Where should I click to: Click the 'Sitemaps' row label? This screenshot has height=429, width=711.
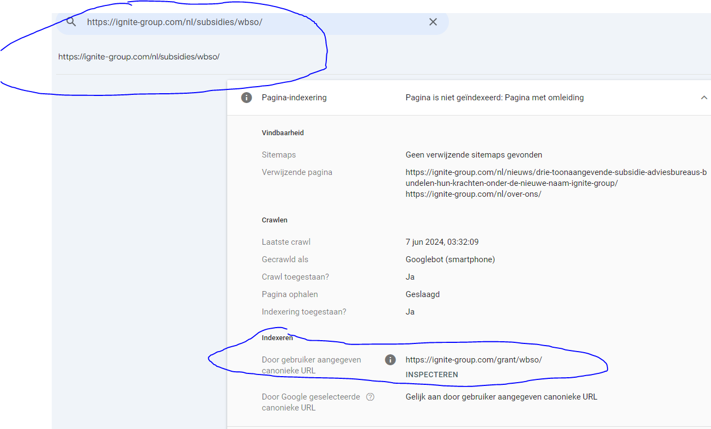coord(279,155)
